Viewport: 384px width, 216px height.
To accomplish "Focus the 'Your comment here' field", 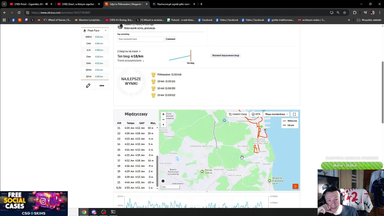I will tap(140, 39).
